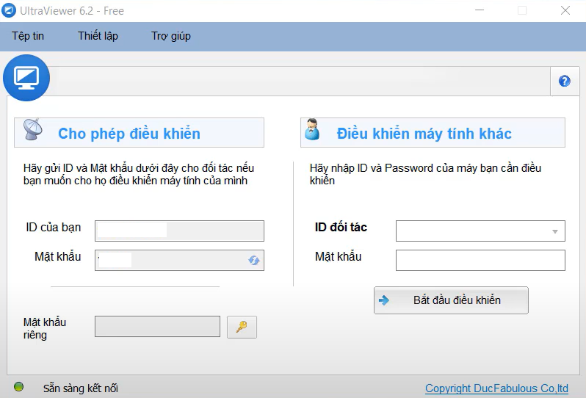
Task: Click the Cho phép điều khiển header
Action: [139, 133]
